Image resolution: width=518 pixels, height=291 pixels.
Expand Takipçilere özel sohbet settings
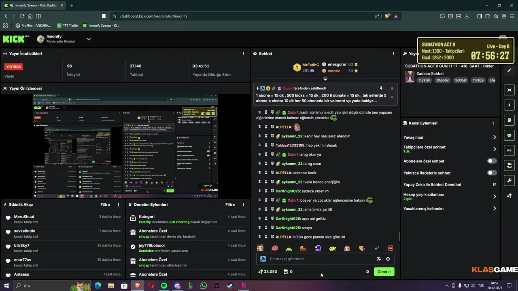point(494,149)
